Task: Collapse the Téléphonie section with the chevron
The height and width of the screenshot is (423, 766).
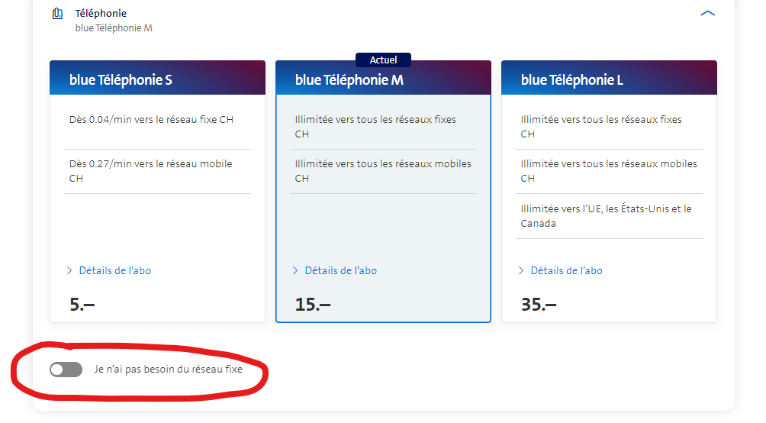Action: click(707, 14)
